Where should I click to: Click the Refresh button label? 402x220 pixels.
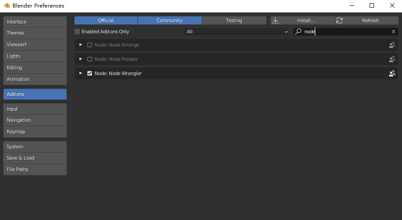pyautogui.click(x=370, y=20)
